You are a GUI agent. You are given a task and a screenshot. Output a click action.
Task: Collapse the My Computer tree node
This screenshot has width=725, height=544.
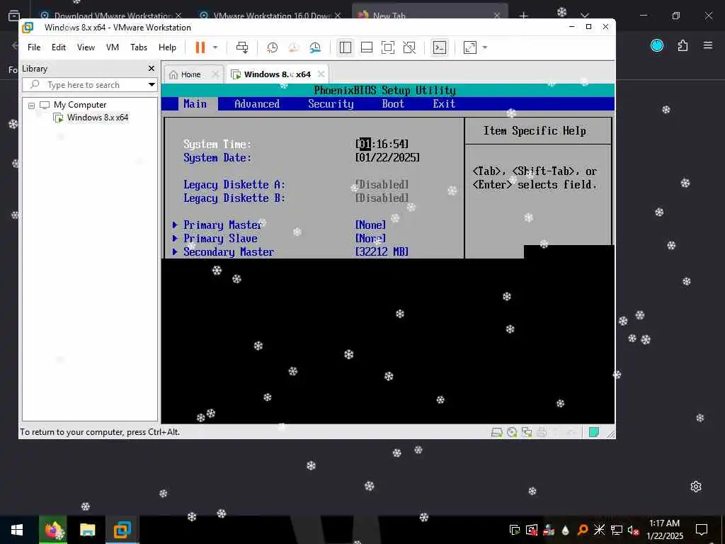coord(31,106)
